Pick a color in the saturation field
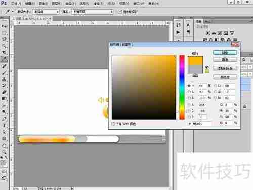253x190 pixels. 144,87
